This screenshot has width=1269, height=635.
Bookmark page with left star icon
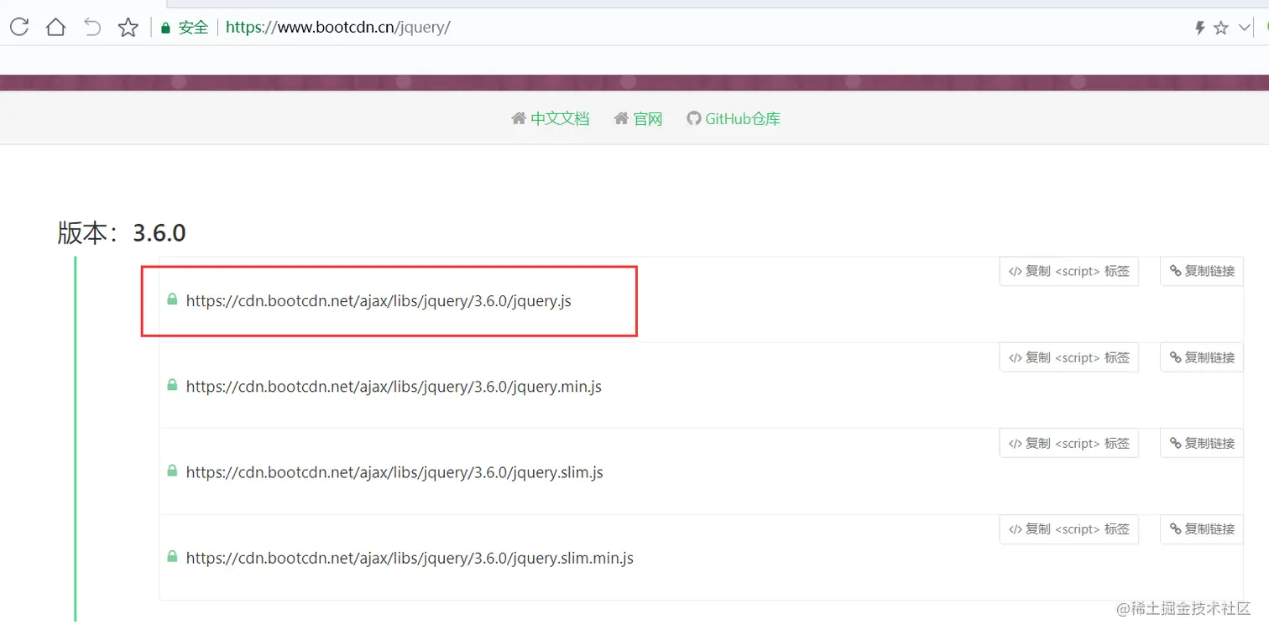click(x=128, y=28)
